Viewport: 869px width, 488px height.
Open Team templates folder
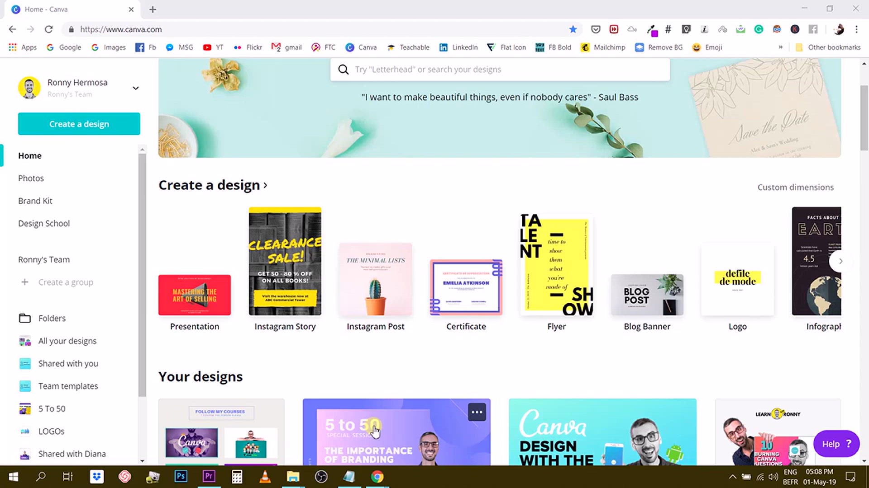click(x=68, y=386)
